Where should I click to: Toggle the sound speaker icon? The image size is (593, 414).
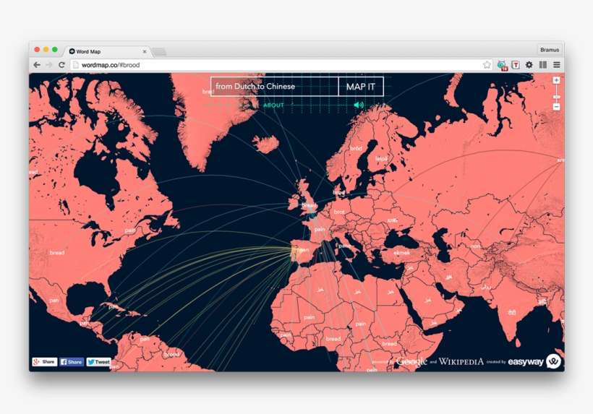tap(358, 105)
